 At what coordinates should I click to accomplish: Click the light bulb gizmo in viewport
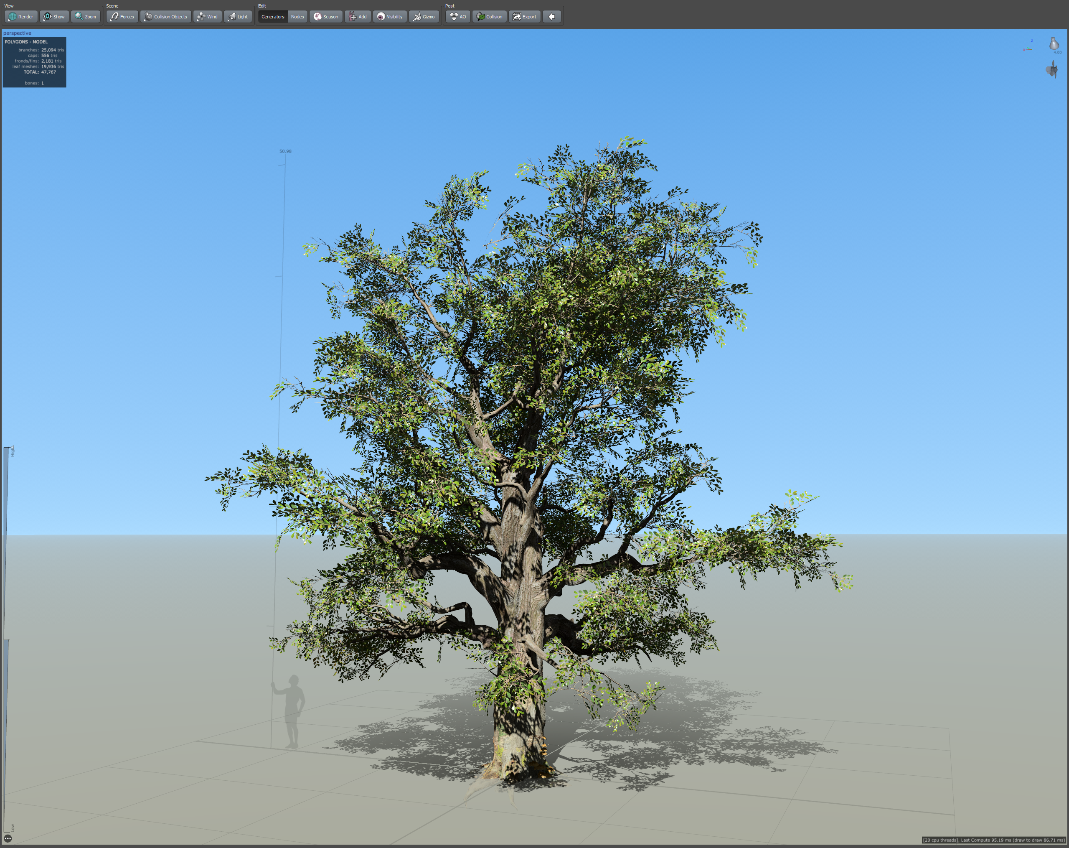(x=1054, y=43)
